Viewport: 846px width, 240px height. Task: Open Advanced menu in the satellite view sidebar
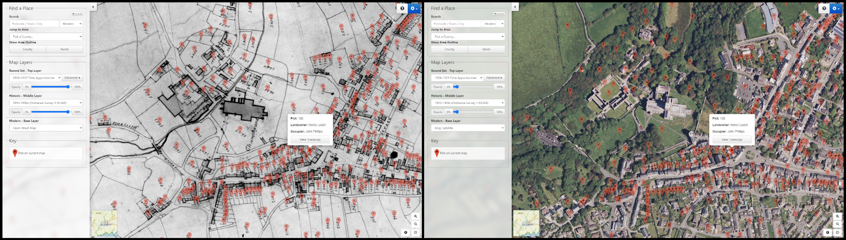[494, 78]
